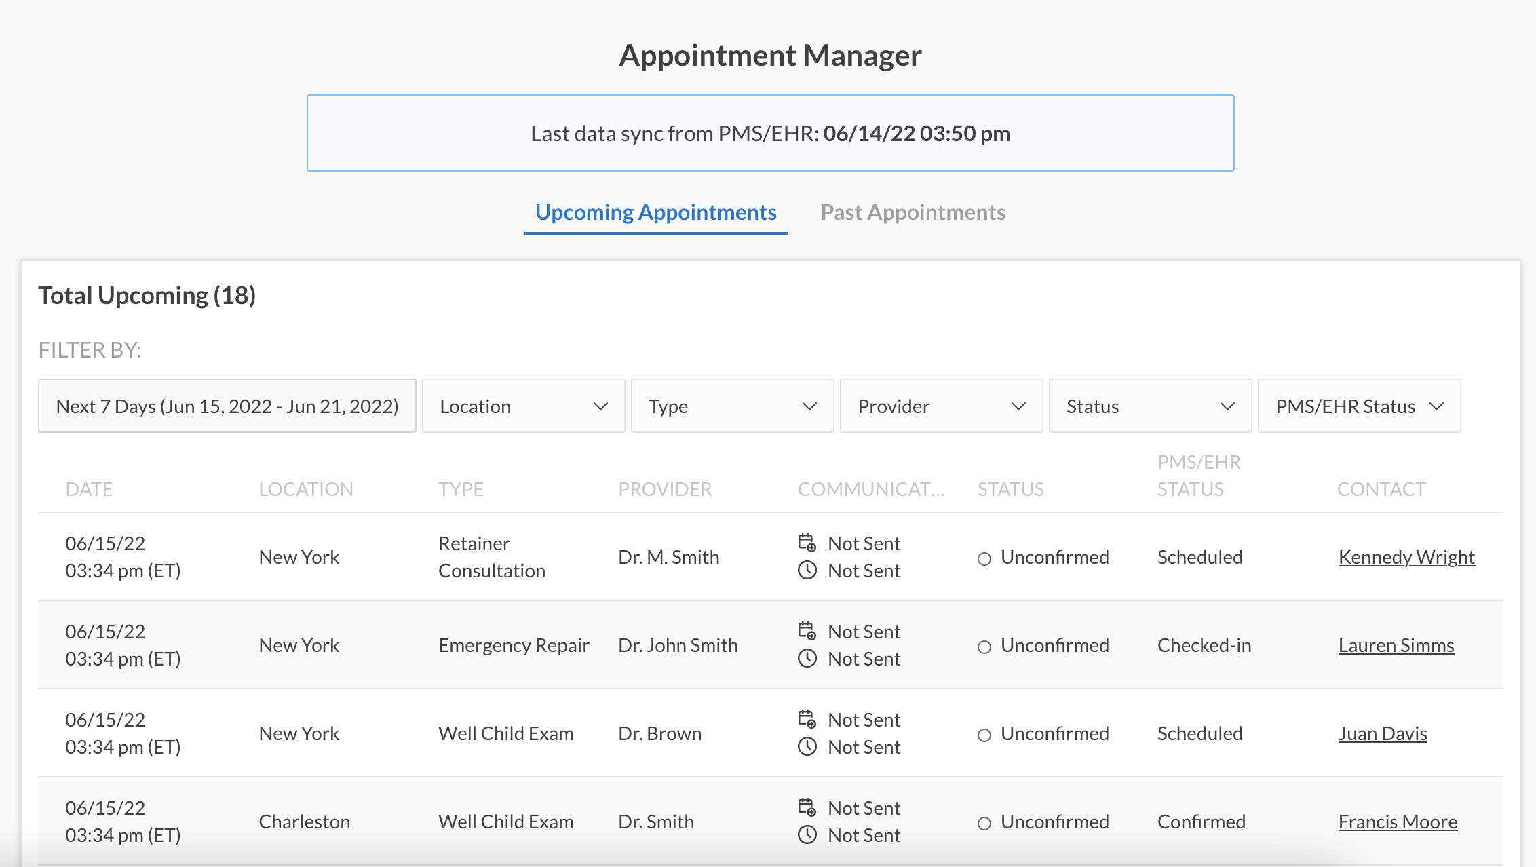Click calendar icon in Juan Davis row
1536x867 pixels.
click(x=807, y=719)
